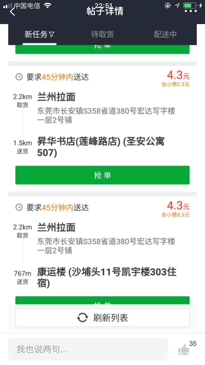
Task: Tap the back arrow in header
Action: (x=12, y=12)
